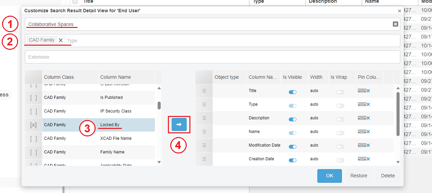Viewport: 432px width, 193px height.
Task: Click the Delete button
Action: point(388,176)
